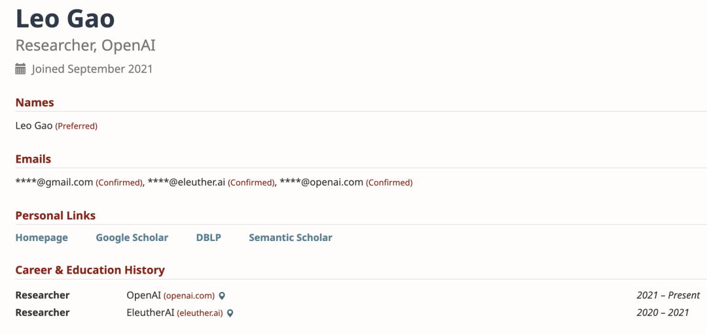Select the masked eleuther.ai email address

pos(187,182)
